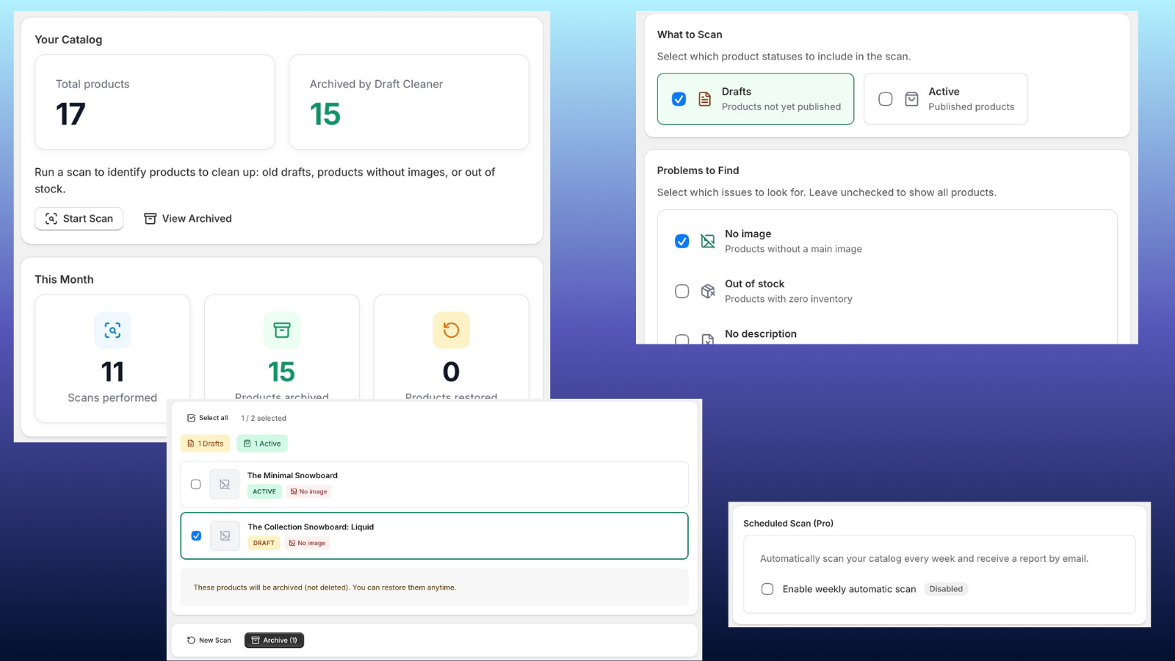This screenshot has height=661, width=1175.
Task: Start a New Scan
Action: point(209,640)
